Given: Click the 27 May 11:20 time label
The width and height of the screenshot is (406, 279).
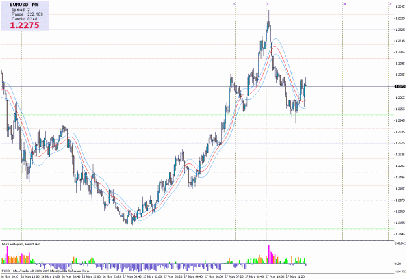Looking at the screenshot, I should tap(296, 276).
